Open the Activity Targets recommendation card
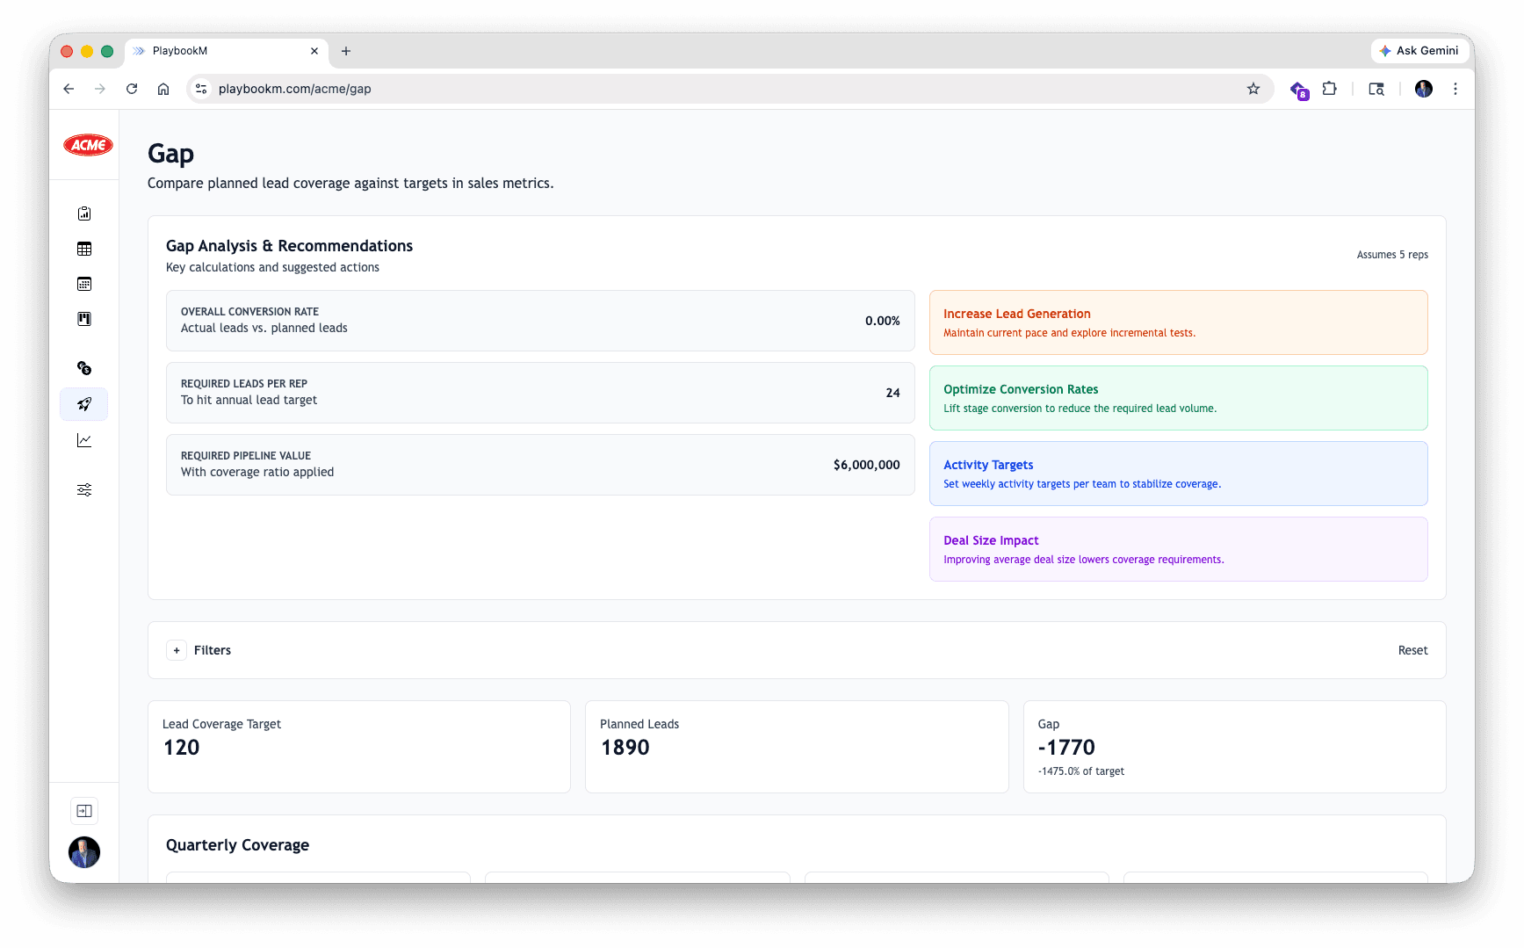 [1178, 474]
